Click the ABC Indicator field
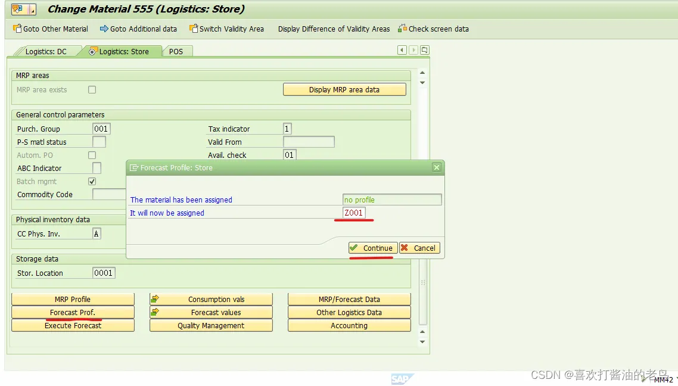 point(97,168)
